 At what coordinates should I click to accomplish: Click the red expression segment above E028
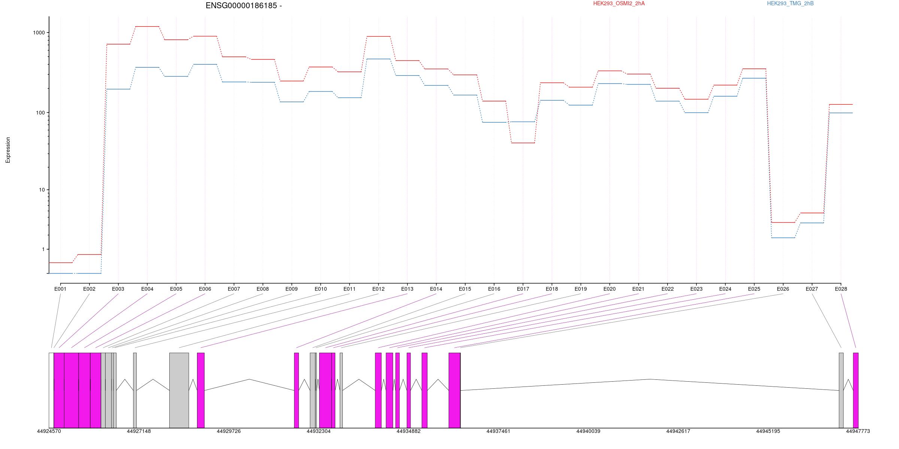point(841,104)
